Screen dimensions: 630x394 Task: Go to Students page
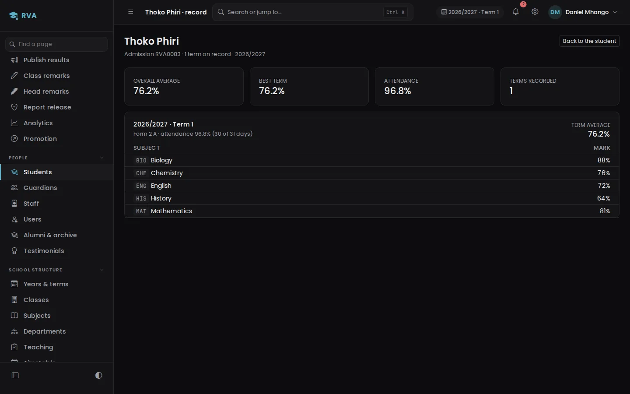pos(57,172)
